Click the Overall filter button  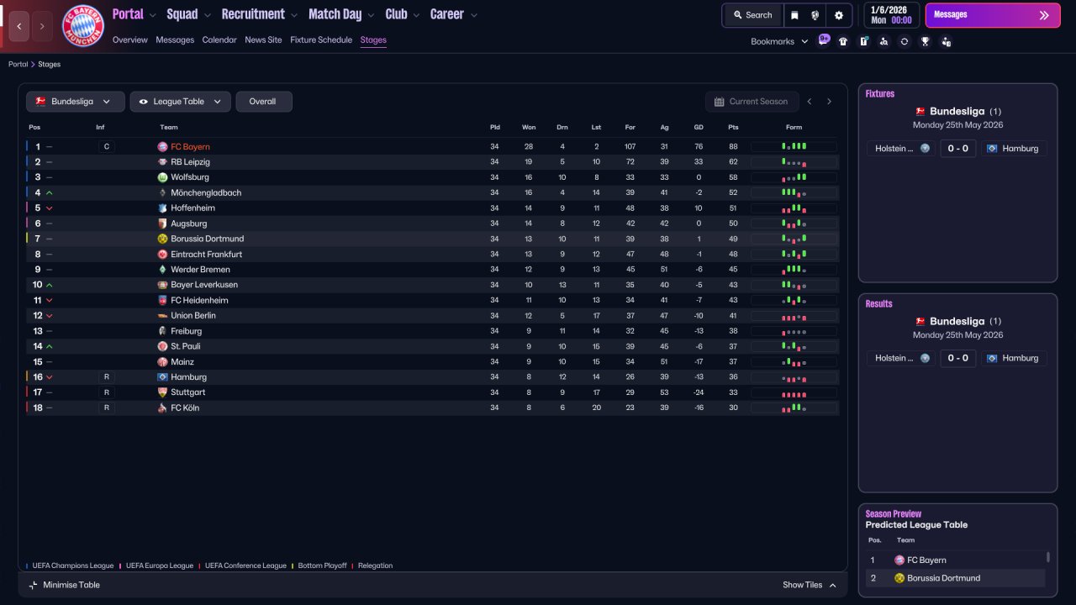pyautogui.click(x=264, y=102)
